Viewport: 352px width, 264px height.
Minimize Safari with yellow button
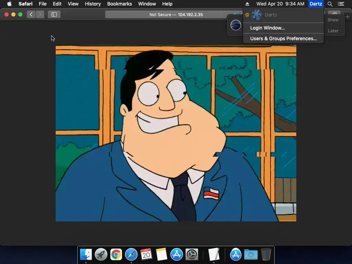(13, 14)
